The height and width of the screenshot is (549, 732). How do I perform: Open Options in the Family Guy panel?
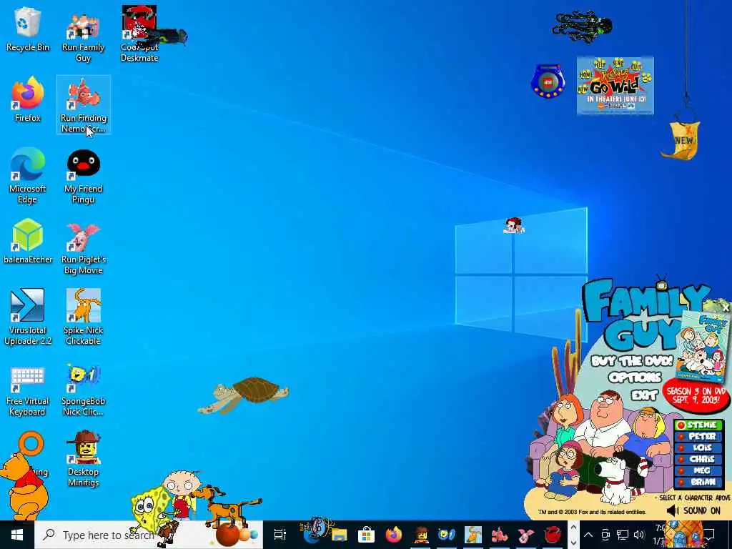point(635,377)
